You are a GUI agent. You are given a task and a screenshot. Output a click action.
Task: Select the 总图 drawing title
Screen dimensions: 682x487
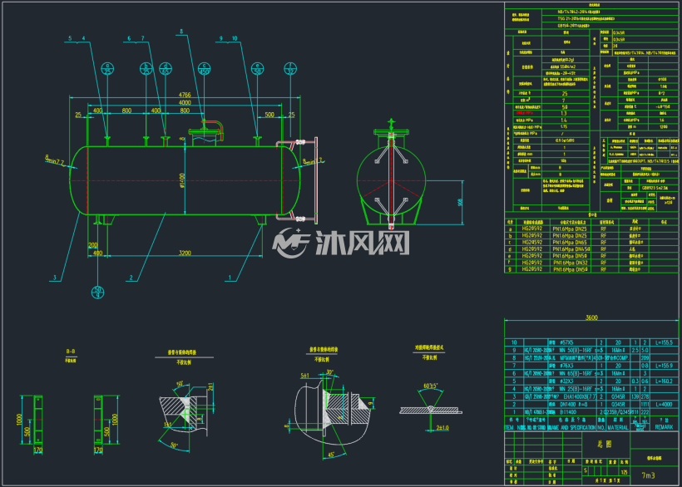coord(605,445)
